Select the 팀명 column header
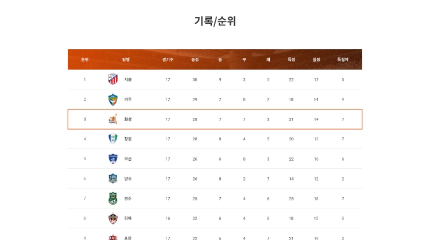This screenshot has width=430, height=240. tap(126, 59)
